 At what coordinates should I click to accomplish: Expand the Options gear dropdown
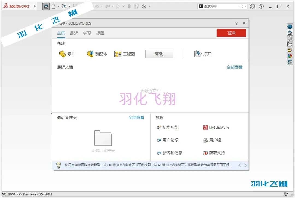point(149,6)
